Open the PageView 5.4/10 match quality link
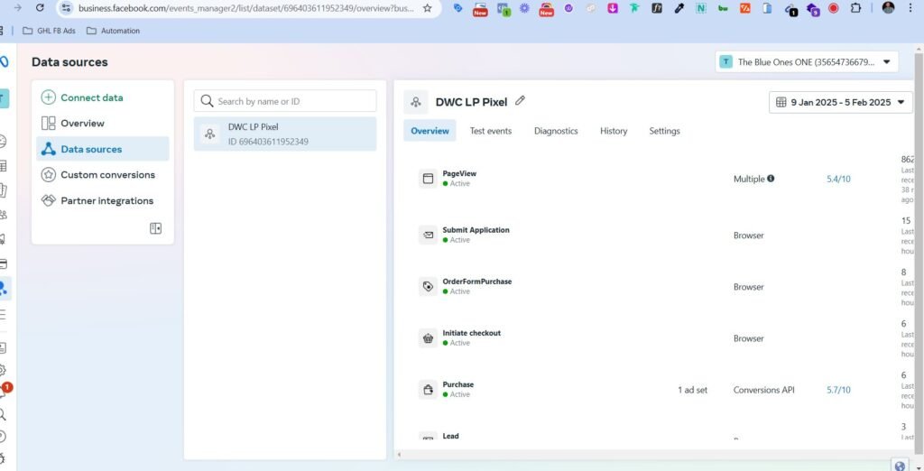The image size is (924, 471). pyautogui.click(x=838, y=179)
